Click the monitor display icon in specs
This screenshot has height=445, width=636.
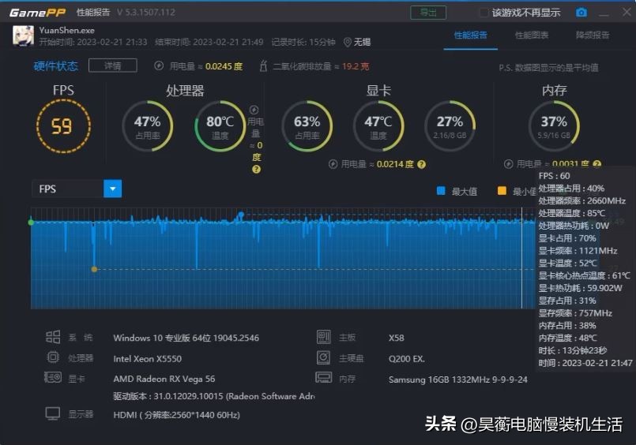(x=53, y=413)
